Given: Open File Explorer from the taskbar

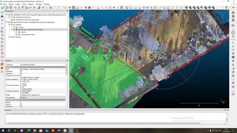Looking at the screenshot, I should click(x=35, y=130).
